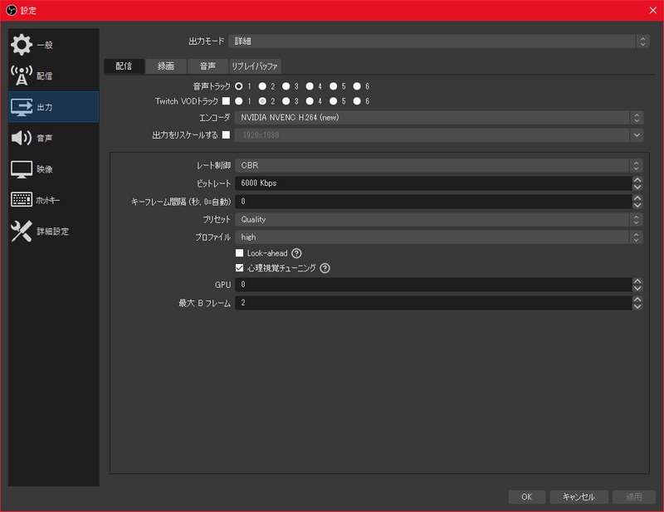The width and height of the screenshot is (664, 512).
Task: Increase ビットレート with up arrow
Action: (x=637, y=180)
